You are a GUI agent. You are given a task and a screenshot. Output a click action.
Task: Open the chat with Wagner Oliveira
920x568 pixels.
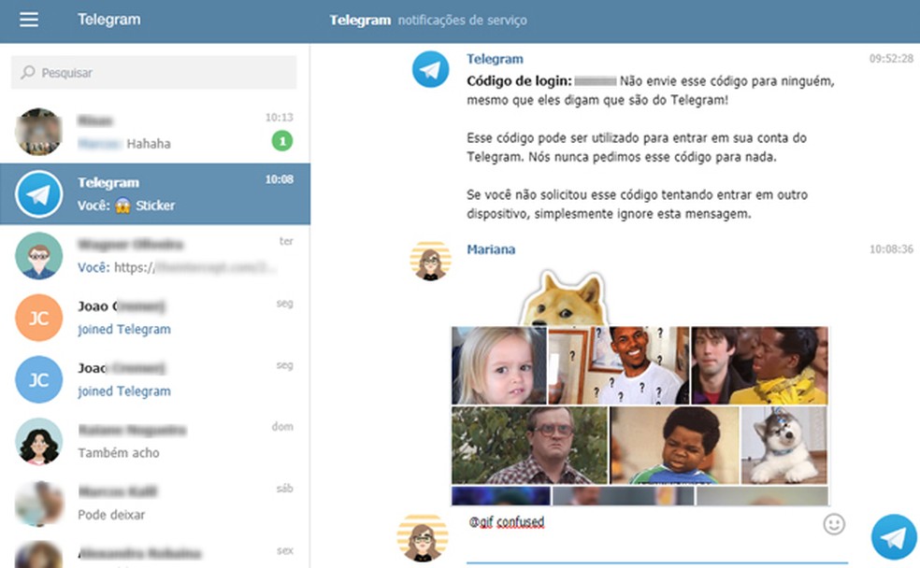click(x=154, y=255)
